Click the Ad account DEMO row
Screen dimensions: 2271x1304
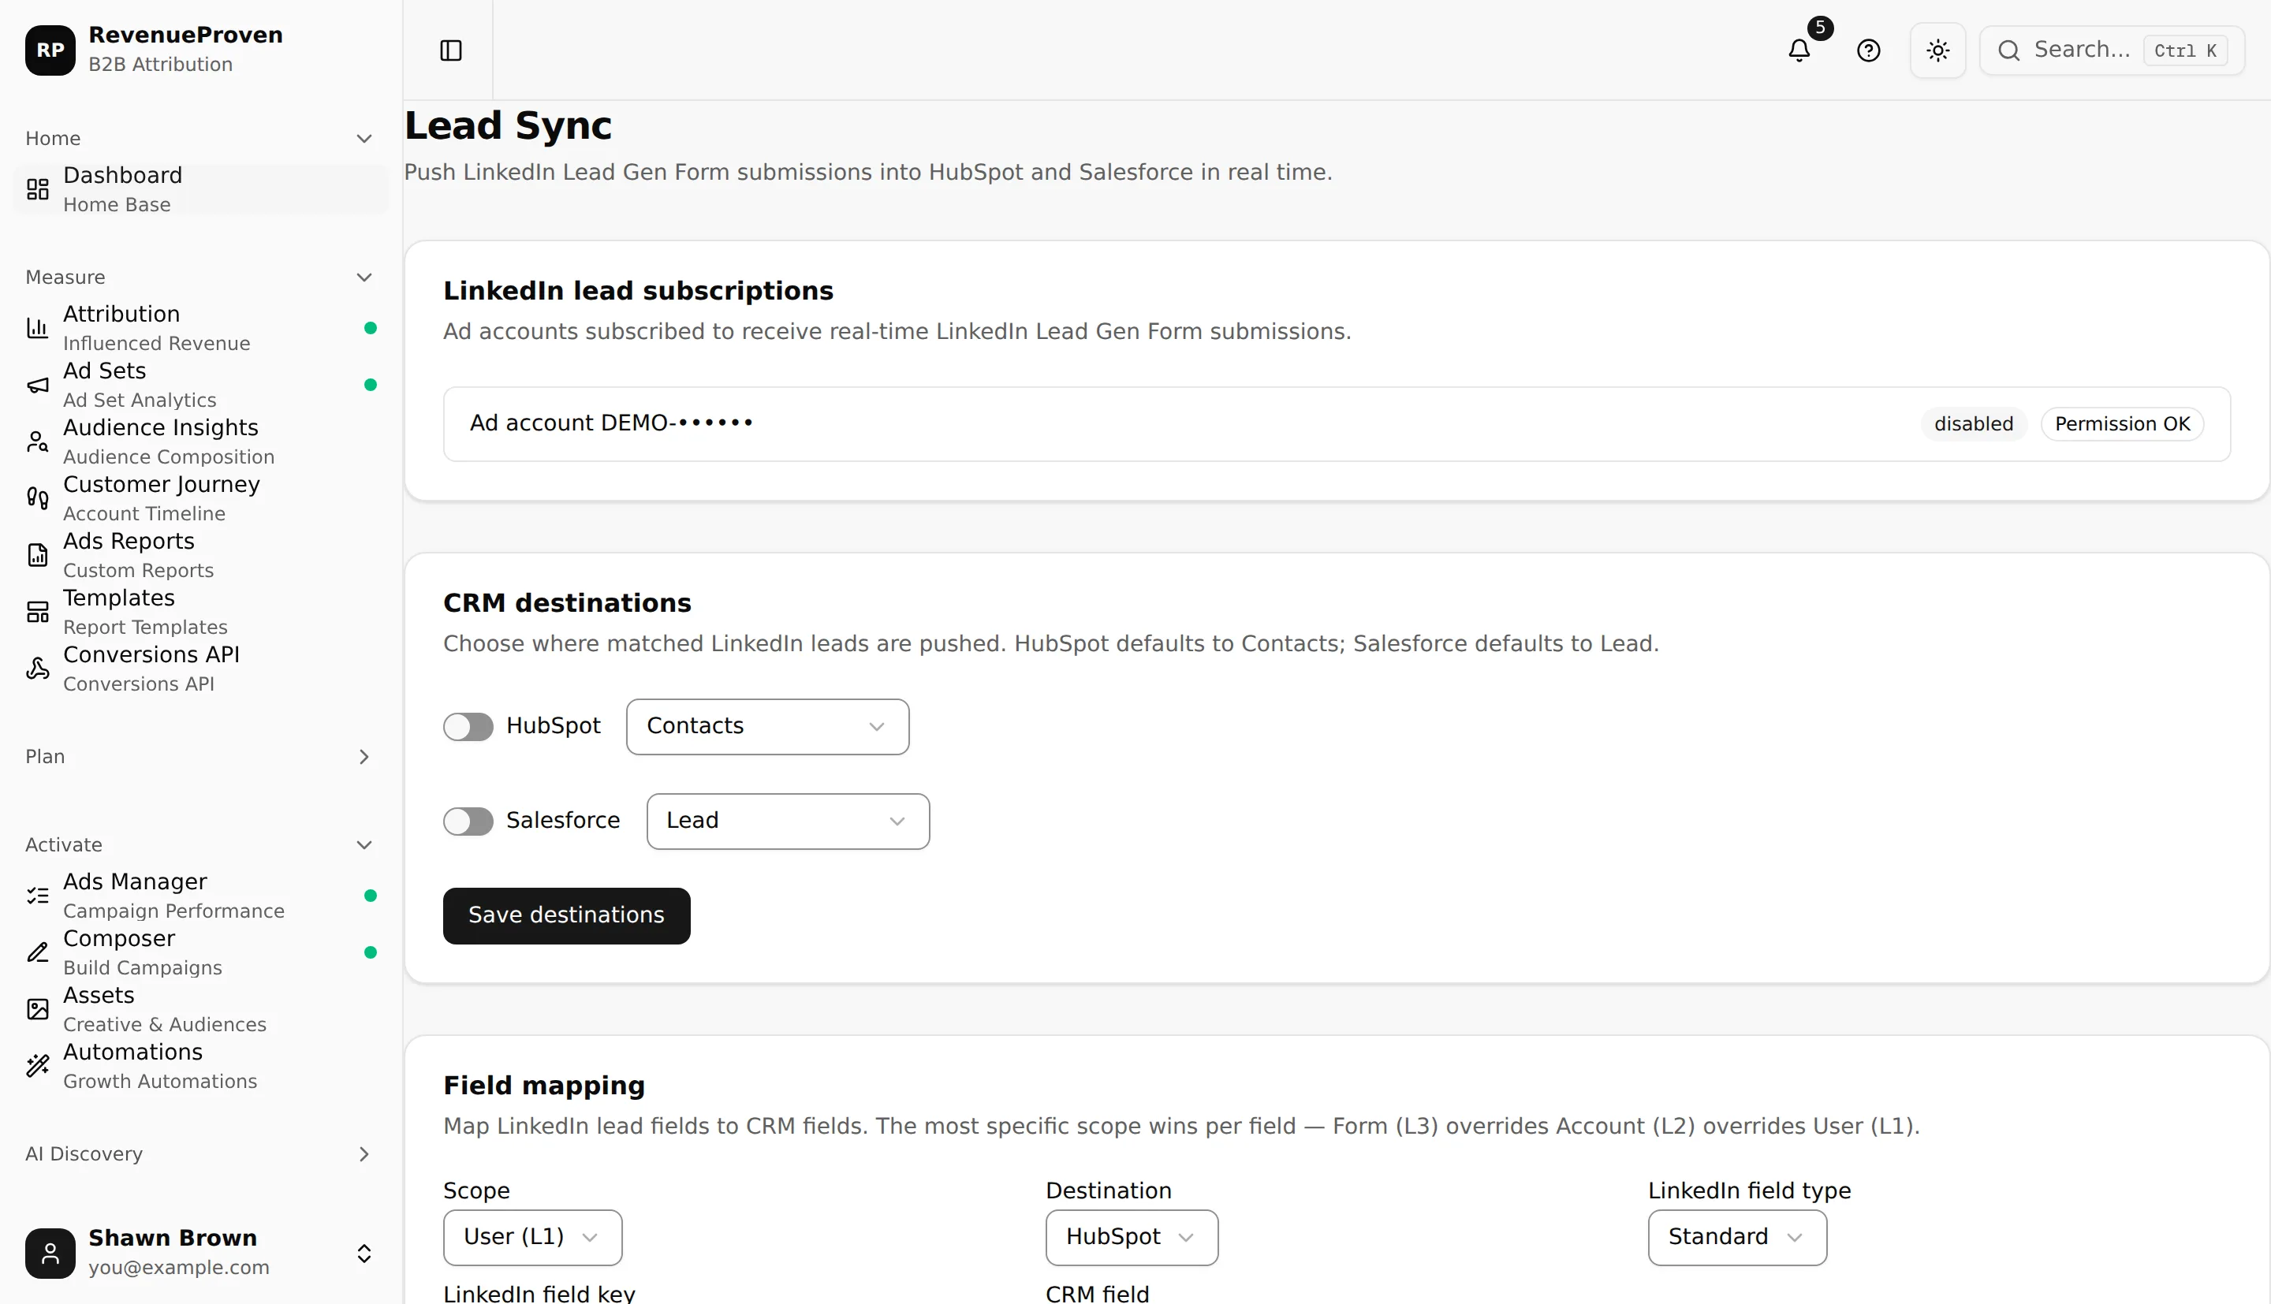[x=1336, y=423]
